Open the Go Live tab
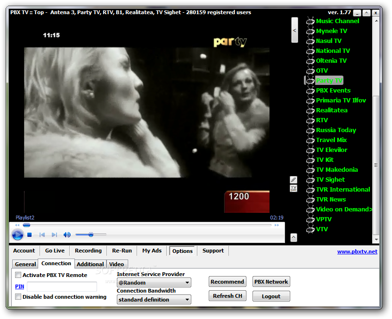Image resolution: width=392 pixels, height=319 pixels. [x=55, y=251]
